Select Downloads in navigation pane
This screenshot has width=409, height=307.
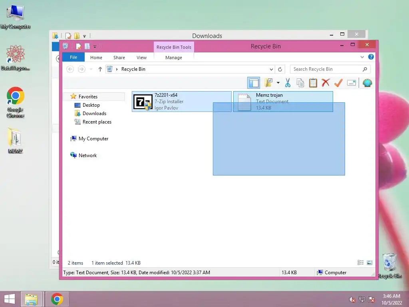click(x=94, y=113)
